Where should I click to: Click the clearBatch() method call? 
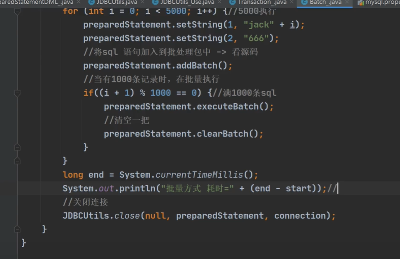click(228, 134)
